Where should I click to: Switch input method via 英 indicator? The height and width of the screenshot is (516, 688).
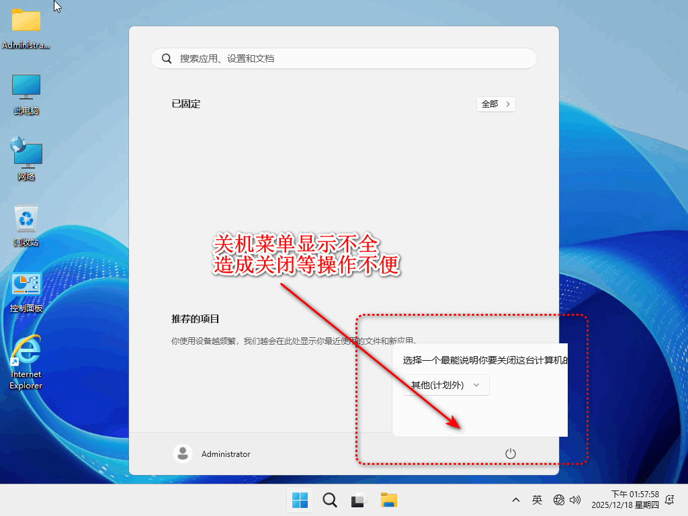click(537, 500)
